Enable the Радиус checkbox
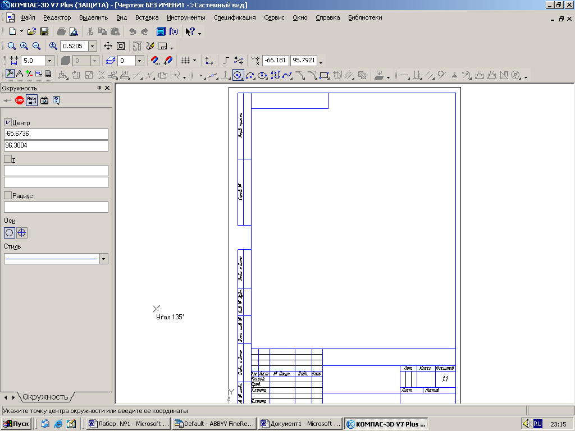Image resolution: width=575 pixels, height=431 pixels. point(8,195)
